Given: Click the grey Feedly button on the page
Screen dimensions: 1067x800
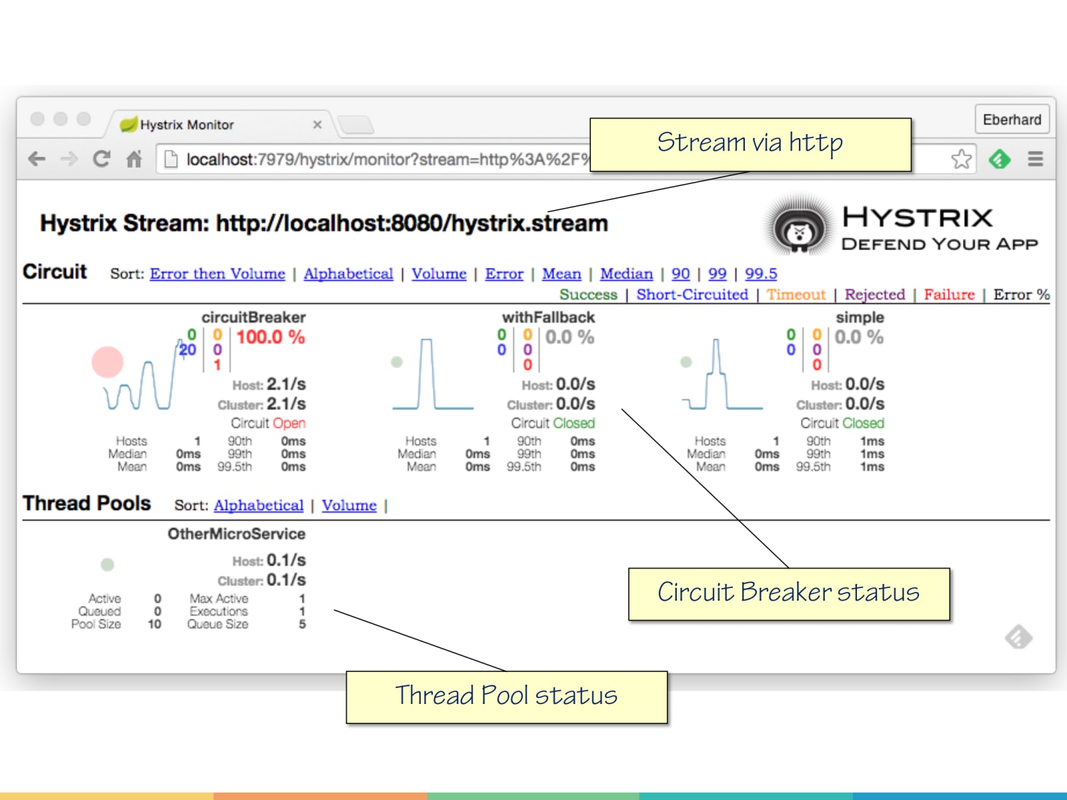Looking at the screenshot, I should pos(1018,637).
